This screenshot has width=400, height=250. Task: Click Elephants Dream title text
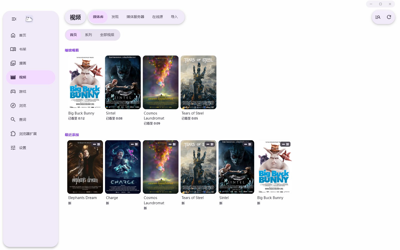click(x=82, y=198)
